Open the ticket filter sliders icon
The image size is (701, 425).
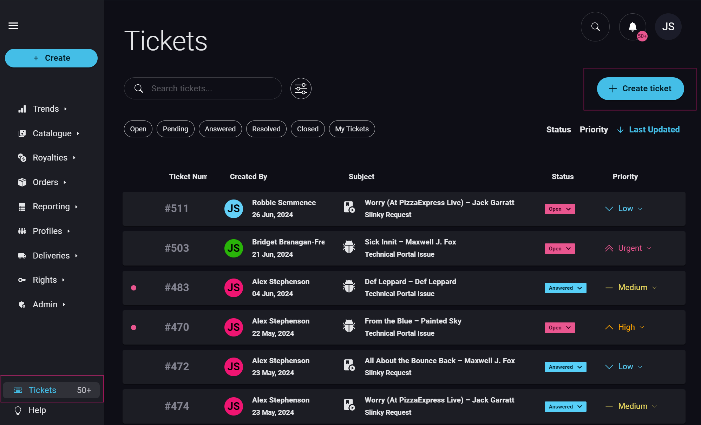301,89
